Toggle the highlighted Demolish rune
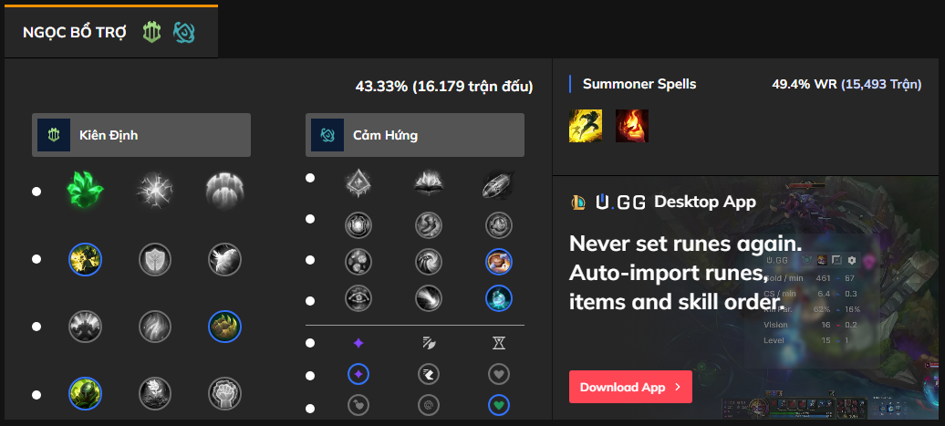The image size is (945, 426). (85, 260)
